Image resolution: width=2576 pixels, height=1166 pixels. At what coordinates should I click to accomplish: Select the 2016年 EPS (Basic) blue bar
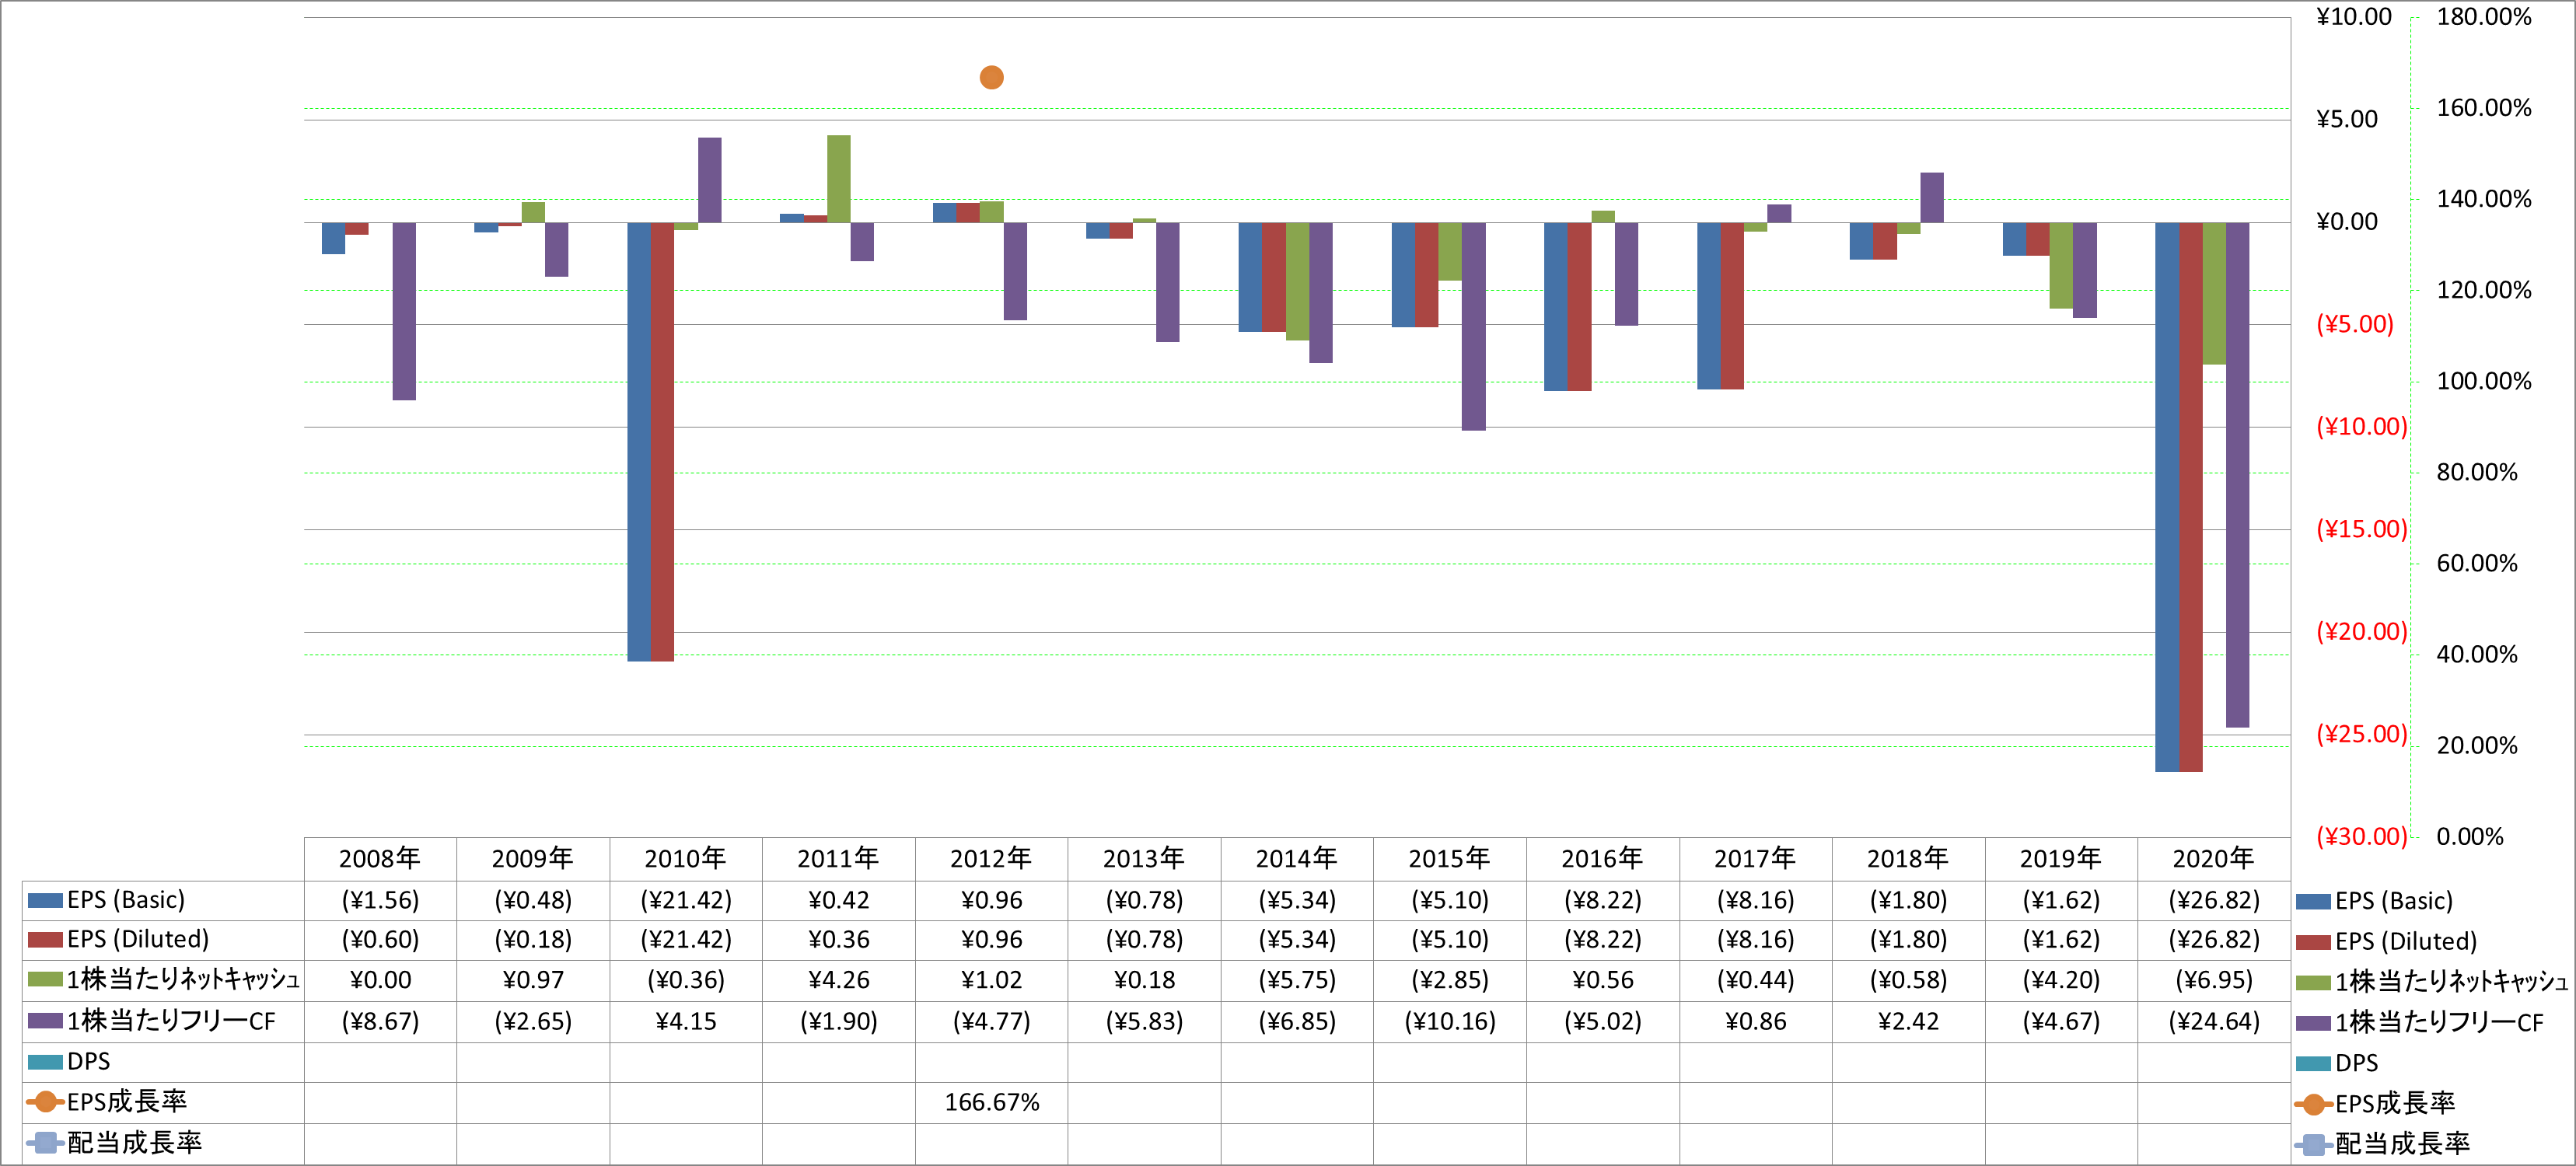click(x=1556, y=307)
